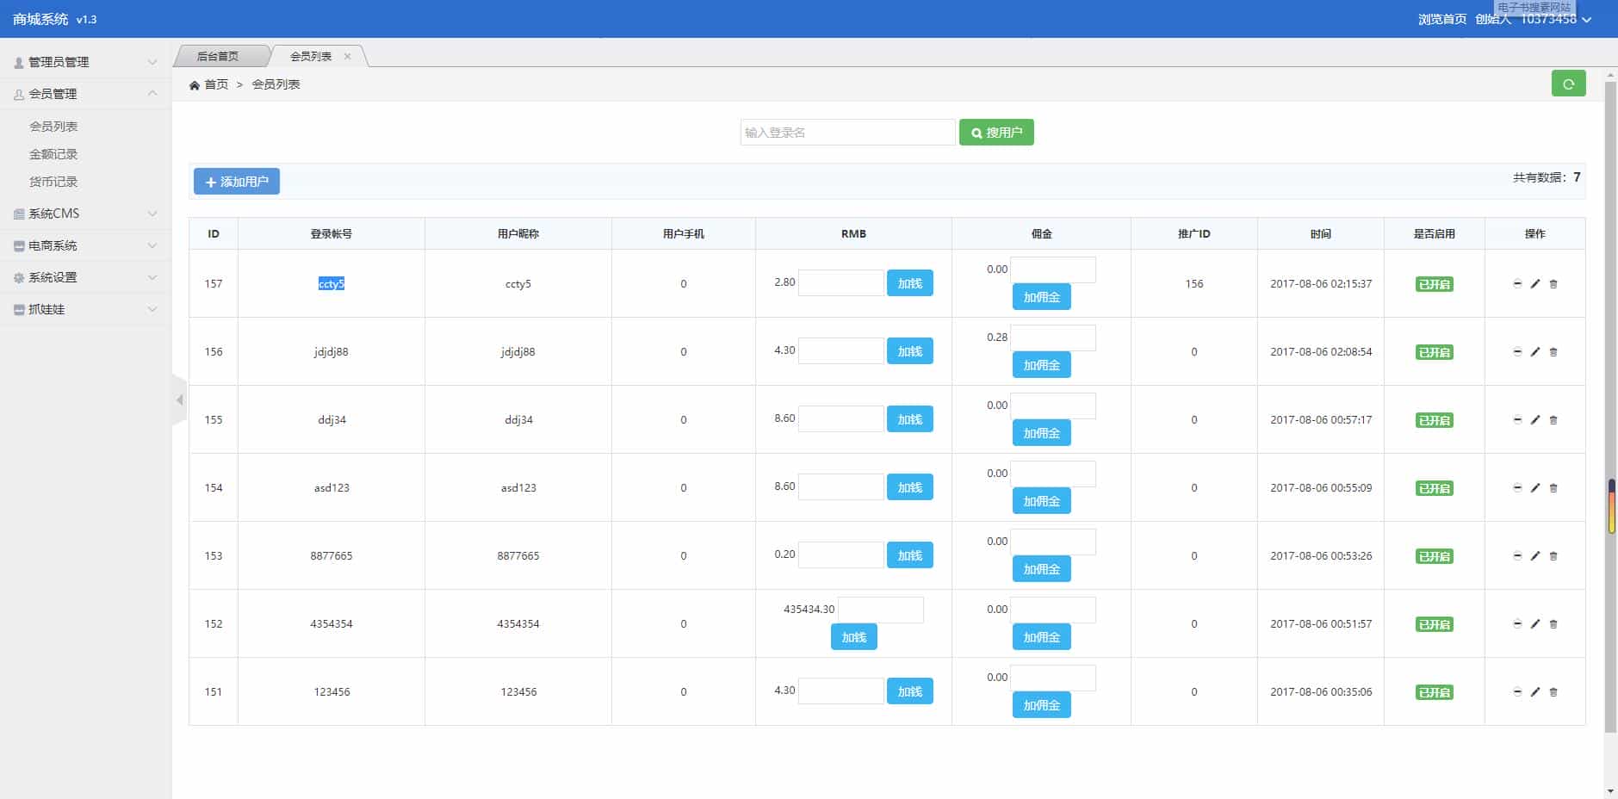Click the 搜用户 search button
The image size is (1618, 799).
[x=996, y=132]
